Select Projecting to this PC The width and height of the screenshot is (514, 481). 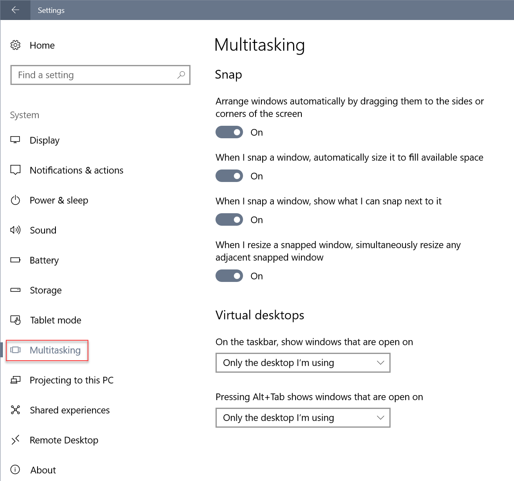(x=71, y=380)
